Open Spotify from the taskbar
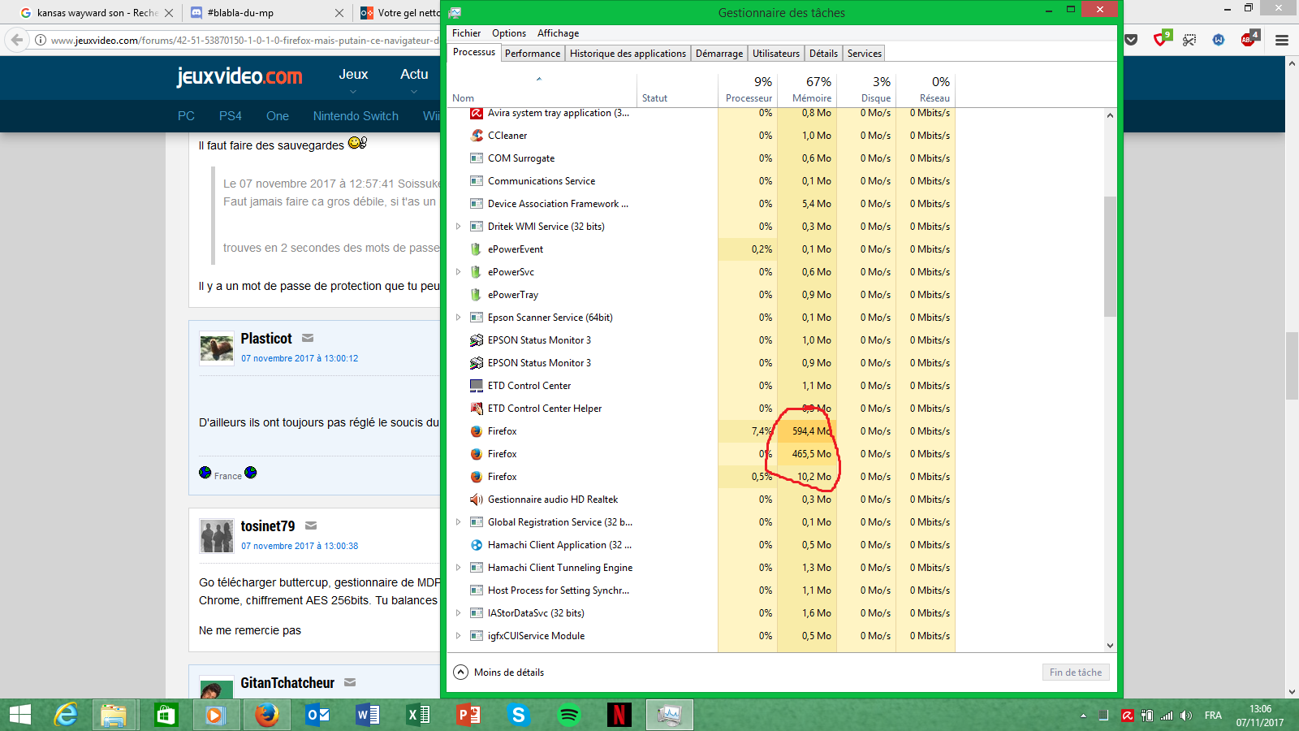This screenshot has width=1299, height=731. [569, 715]
